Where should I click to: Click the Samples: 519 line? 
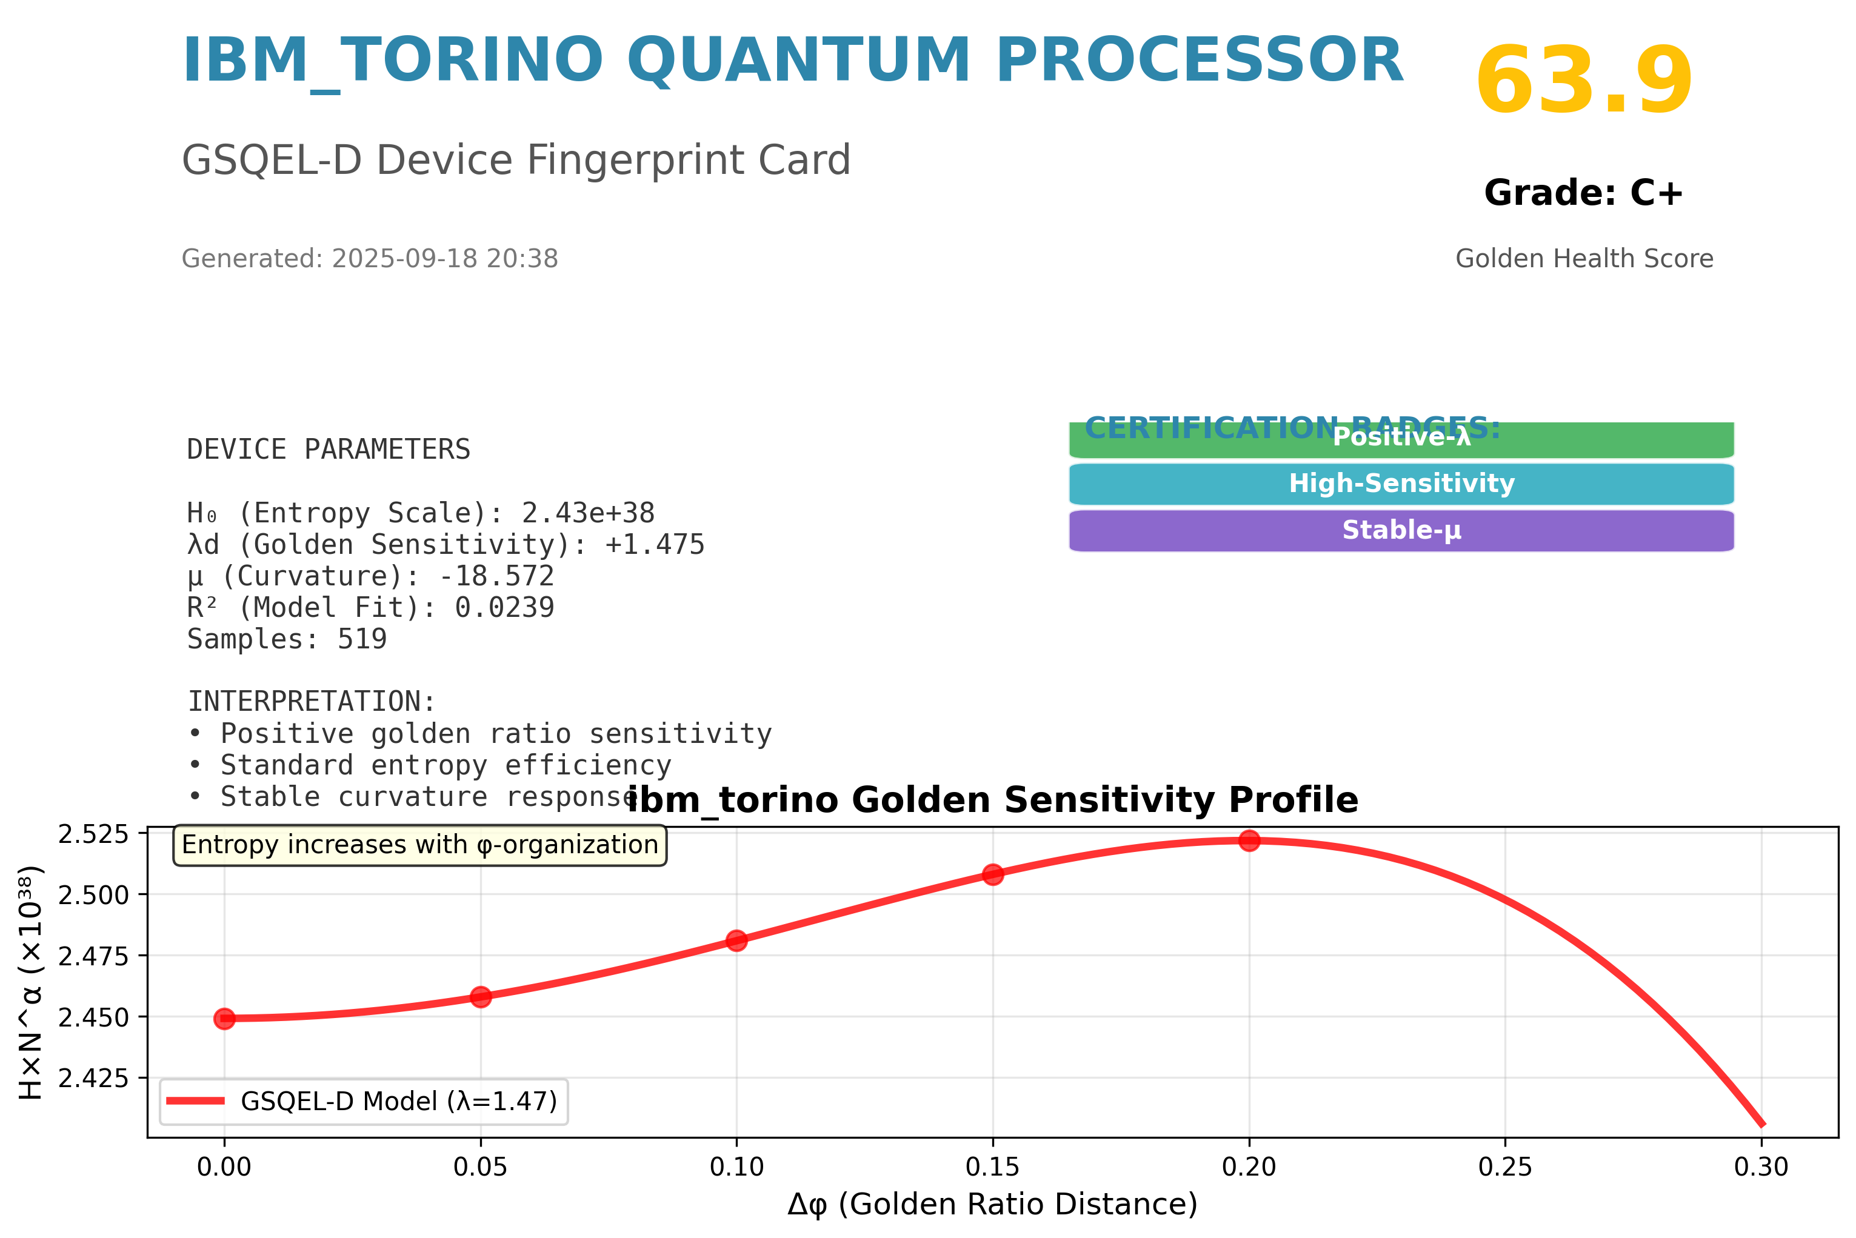click(x=287, y=639)
